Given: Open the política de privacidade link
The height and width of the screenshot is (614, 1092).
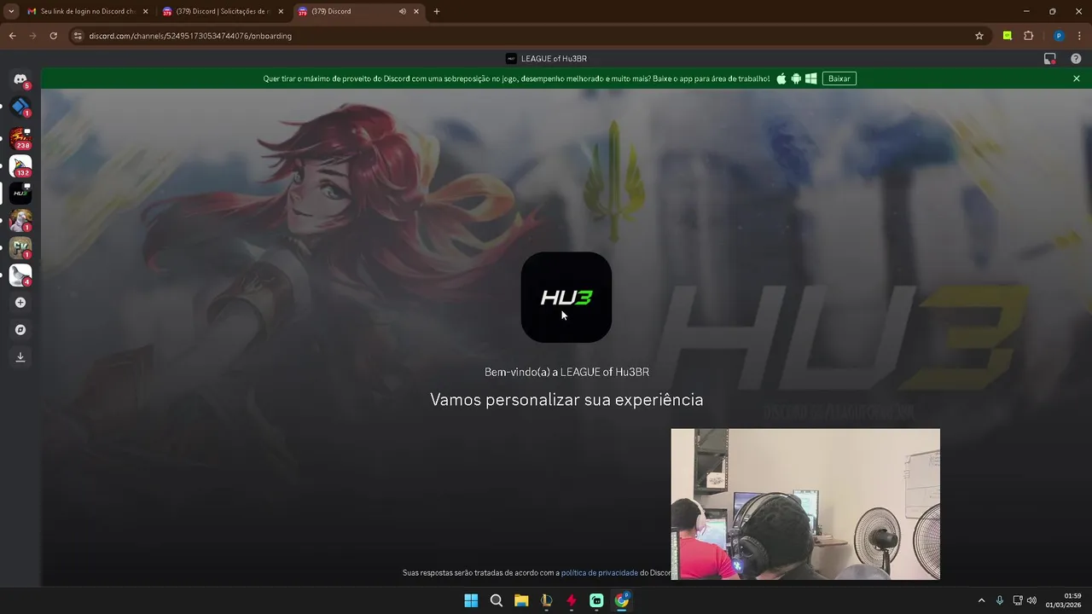Looking at the screenshot, I should pyautogui.click(x=600, y=573).
